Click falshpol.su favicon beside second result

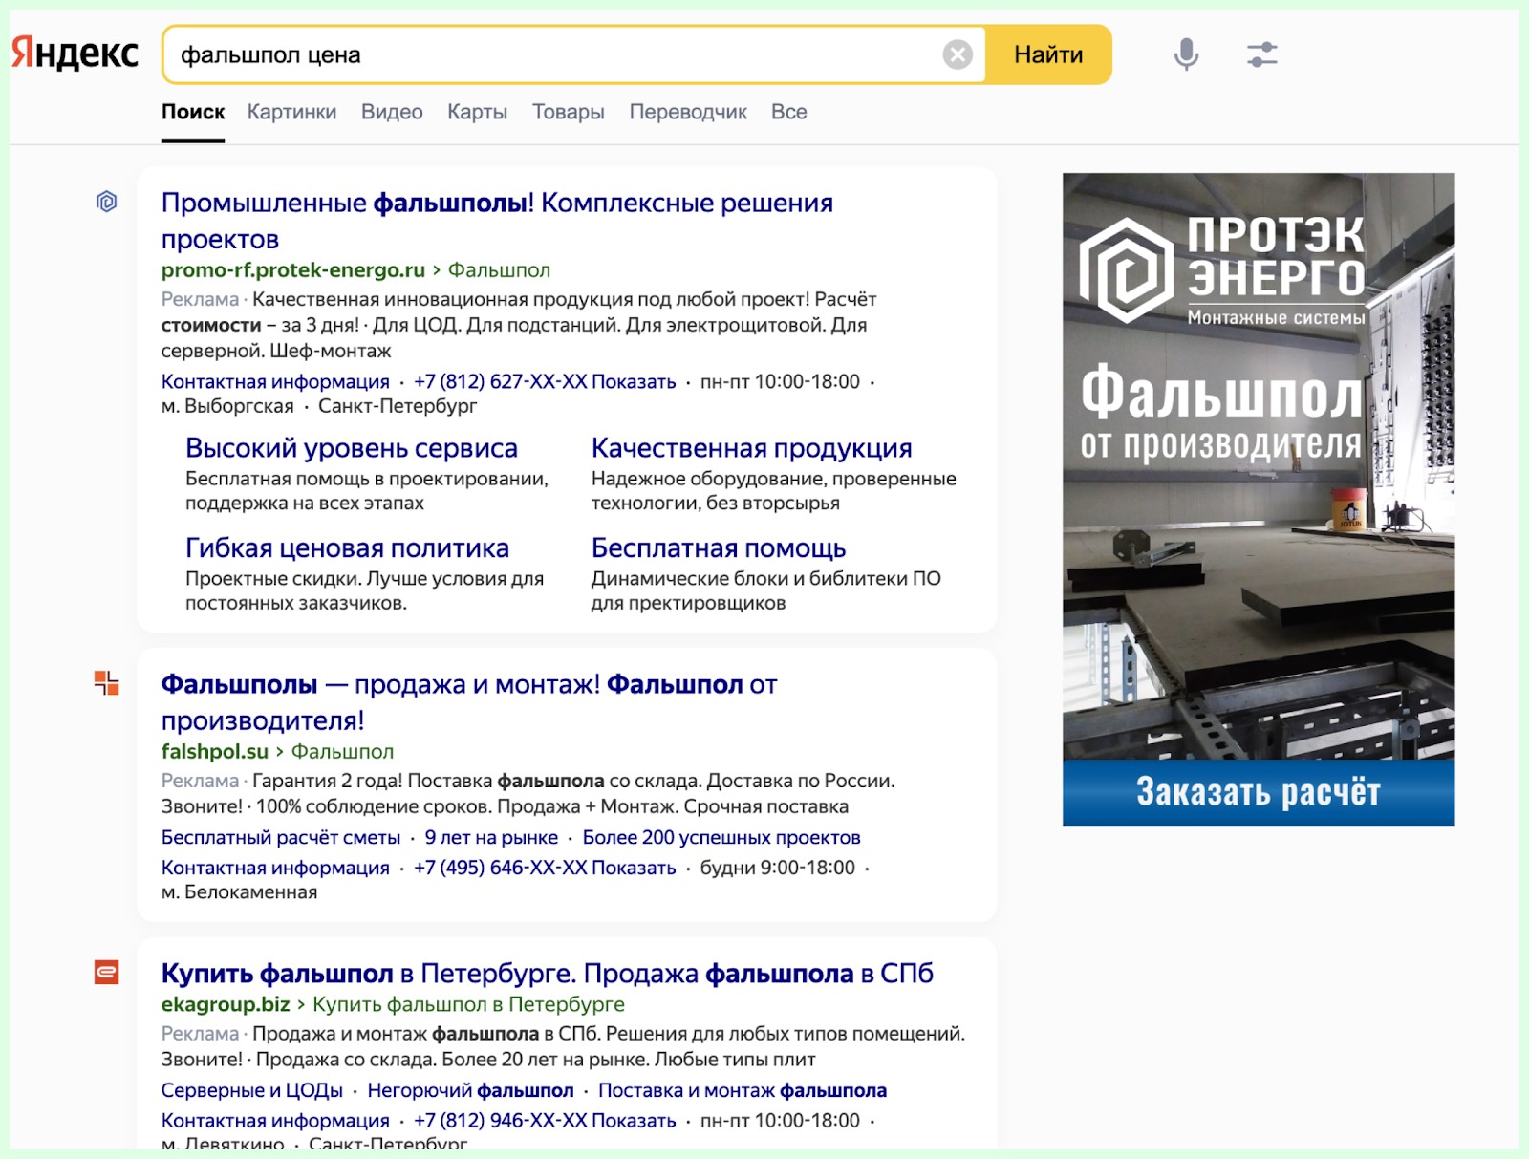pyautogui.click(x=107, y=683)
